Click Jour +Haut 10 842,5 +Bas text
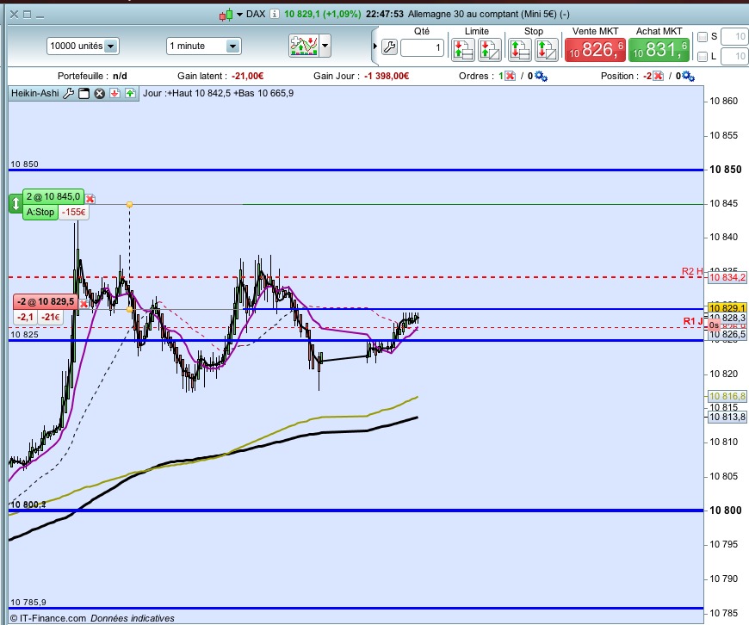This screenshot has width=749, height=625. (x=219, y=93)
